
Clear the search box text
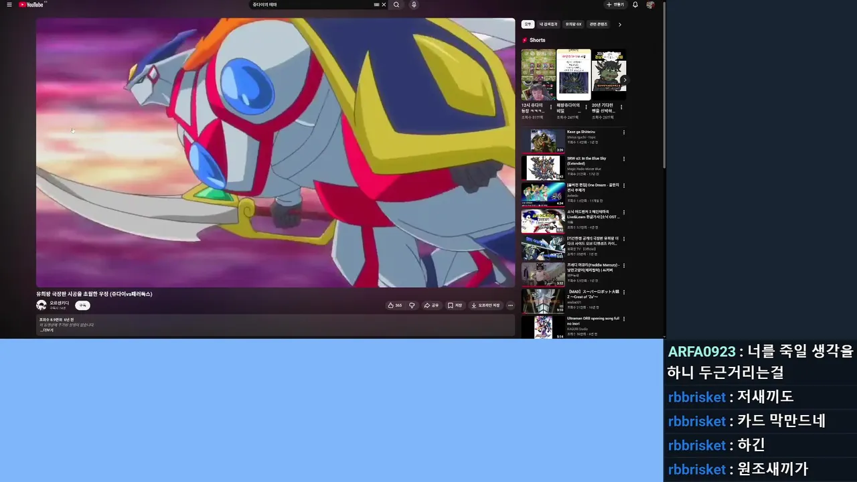coord(384,5)
